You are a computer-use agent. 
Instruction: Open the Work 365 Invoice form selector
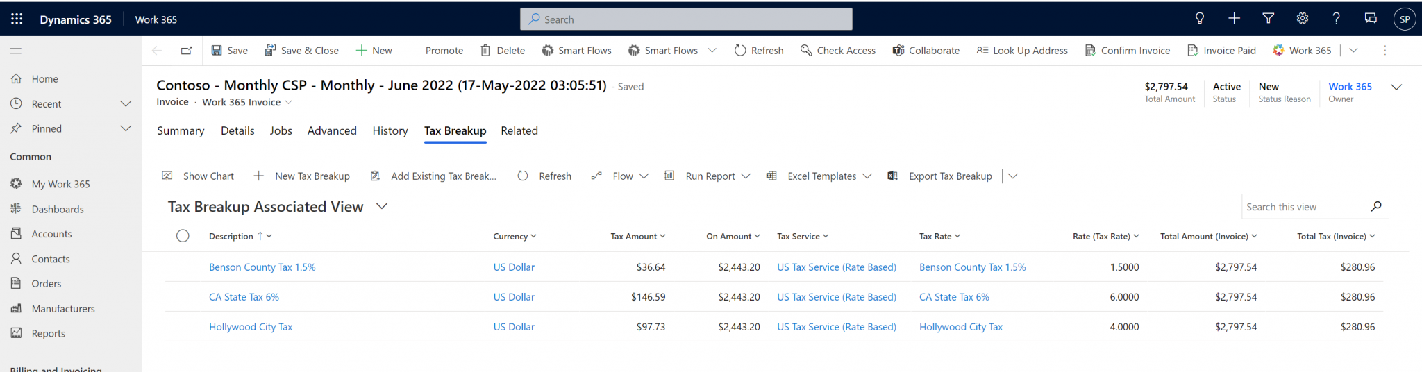(247, 102)
